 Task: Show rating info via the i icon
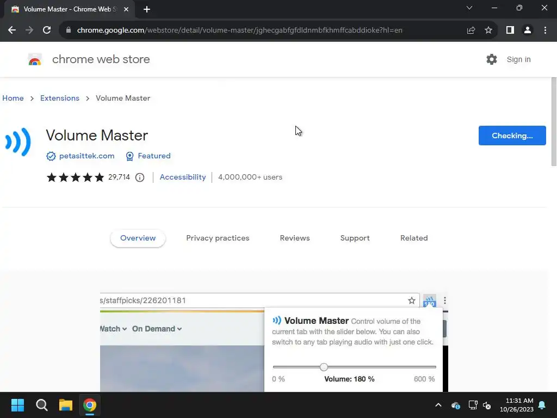[x=140, y=177]
